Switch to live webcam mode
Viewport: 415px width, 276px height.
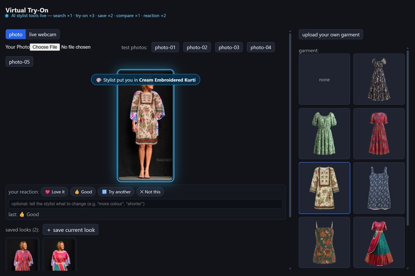pyautogui.click(x=43, y=34)
